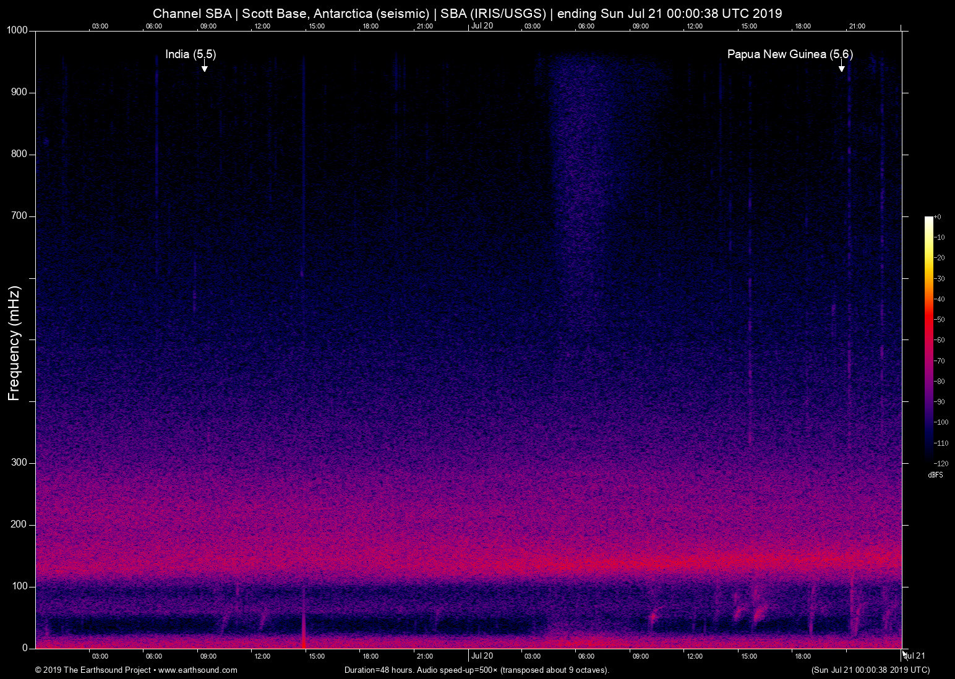955x679 pixels.
Task: Click the Jul 20 label on the top axis
Action: point(482,26)
